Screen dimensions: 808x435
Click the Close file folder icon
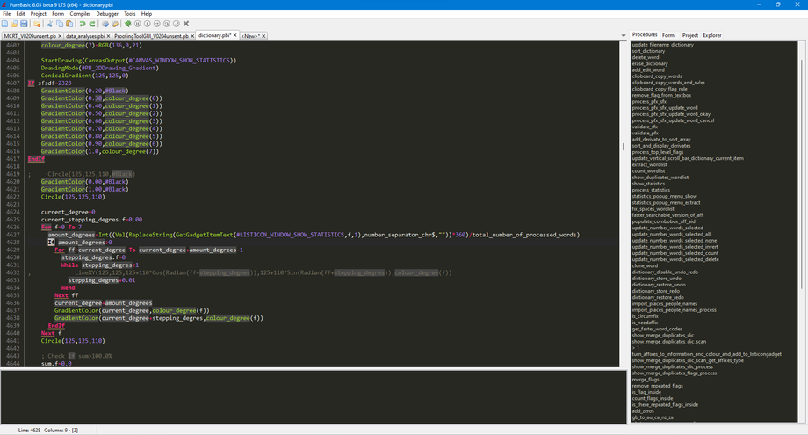[37, 24]
